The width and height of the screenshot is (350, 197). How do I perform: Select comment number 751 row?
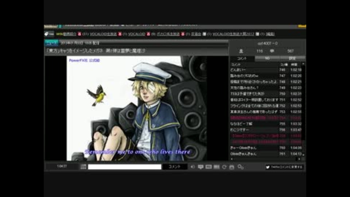(x=266, y=100)
